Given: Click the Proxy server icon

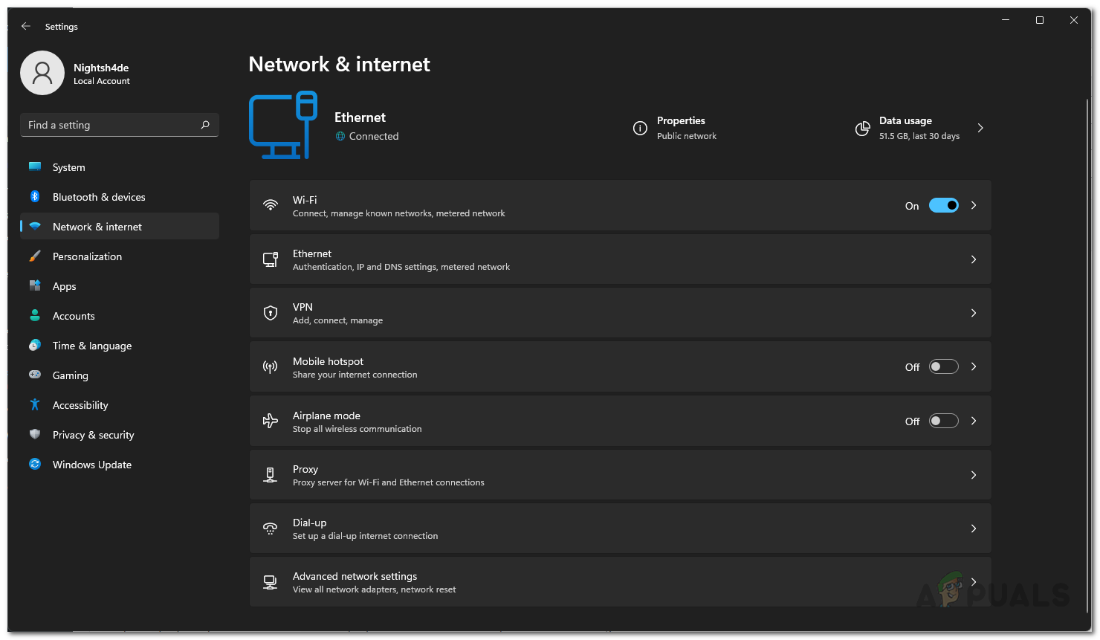Looking at the screenshot, I should (x=271, y=474).
